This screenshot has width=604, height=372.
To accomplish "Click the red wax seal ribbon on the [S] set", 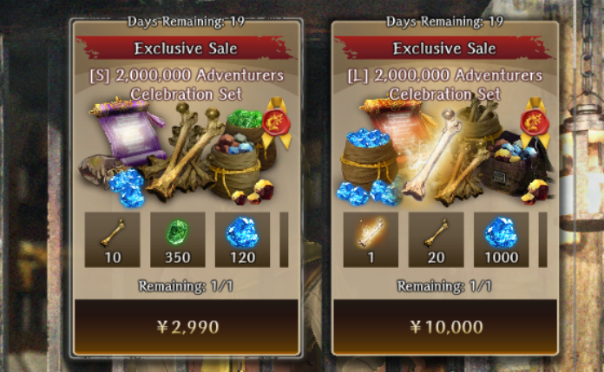I will click(276, 122).
